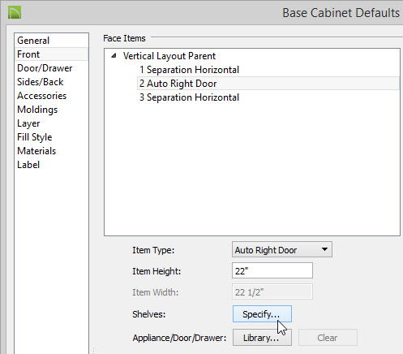Collapse the Vertical Layout Parent tree node
Image resolution: width=403 pixels, height=354 pixels.
pos(114,56)
